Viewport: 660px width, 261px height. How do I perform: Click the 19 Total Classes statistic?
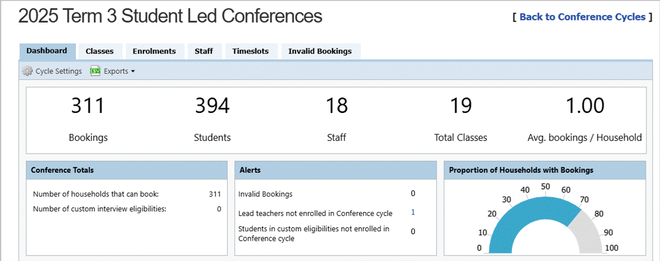460,106
